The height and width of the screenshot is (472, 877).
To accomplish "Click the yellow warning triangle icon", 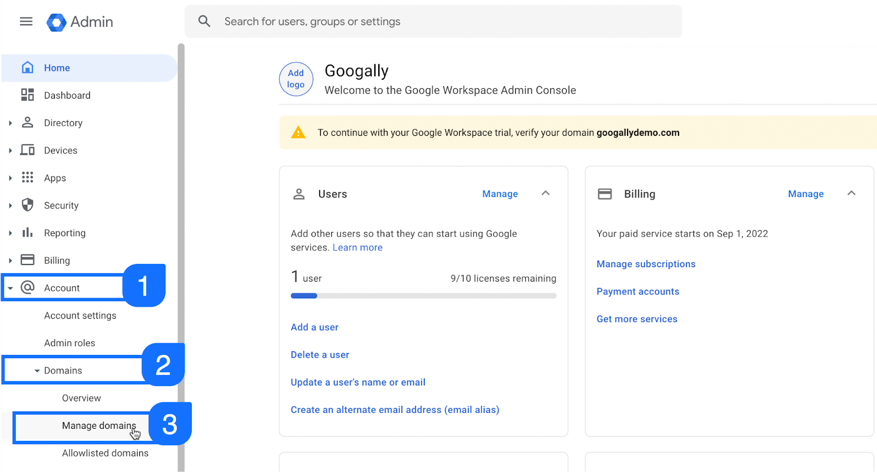I will (298, 132).
